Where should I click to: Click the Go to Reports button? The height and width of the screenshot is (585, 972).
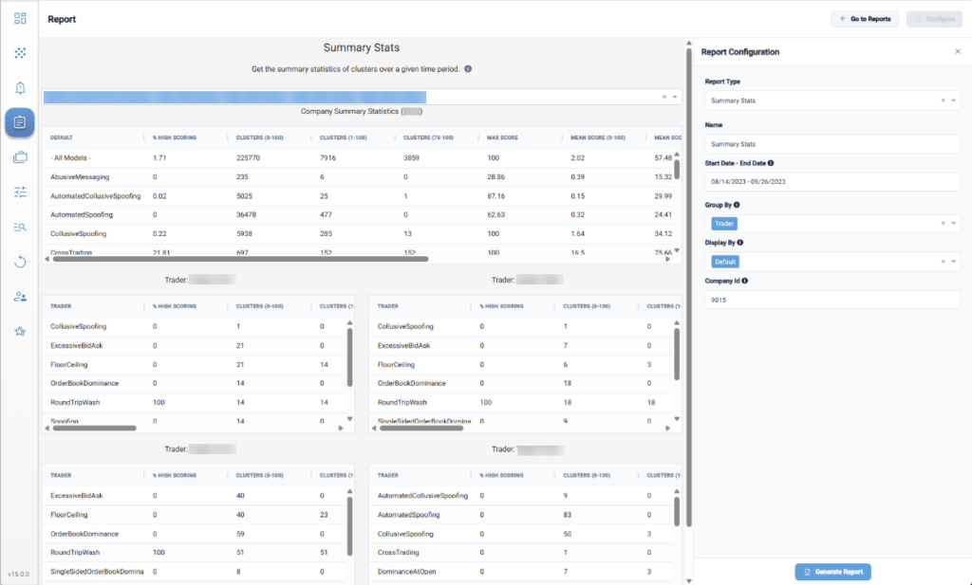click(x=865, y=19)
